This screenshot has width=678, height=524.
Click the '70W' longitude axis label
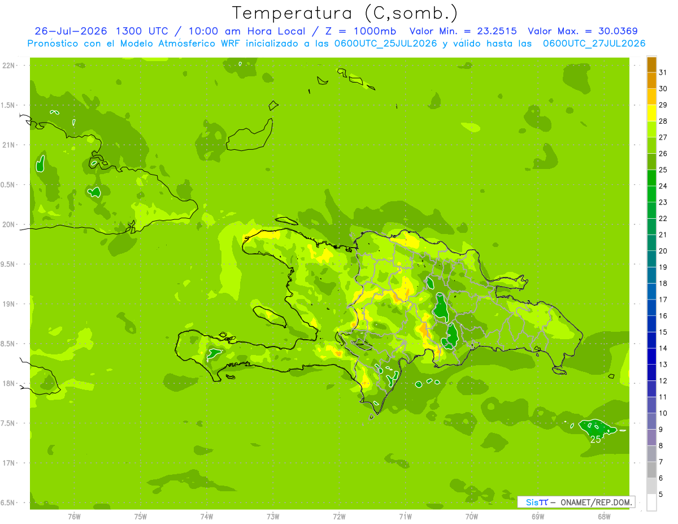471,517
